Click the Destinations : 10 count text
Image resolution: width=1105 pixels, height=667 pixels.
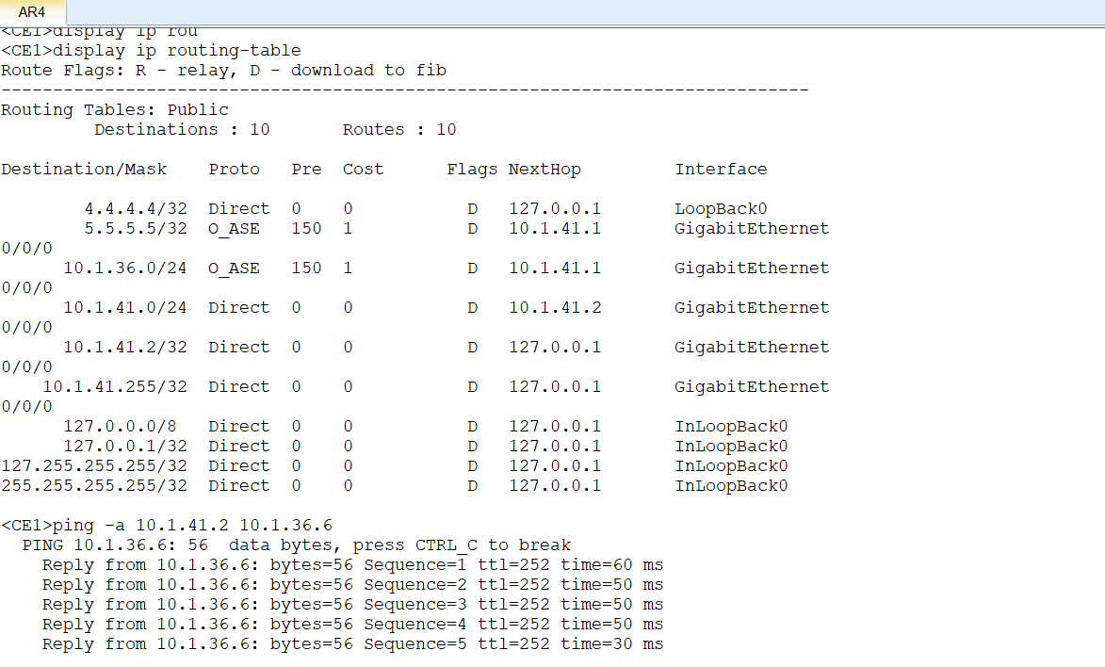[x=182, y=130]
